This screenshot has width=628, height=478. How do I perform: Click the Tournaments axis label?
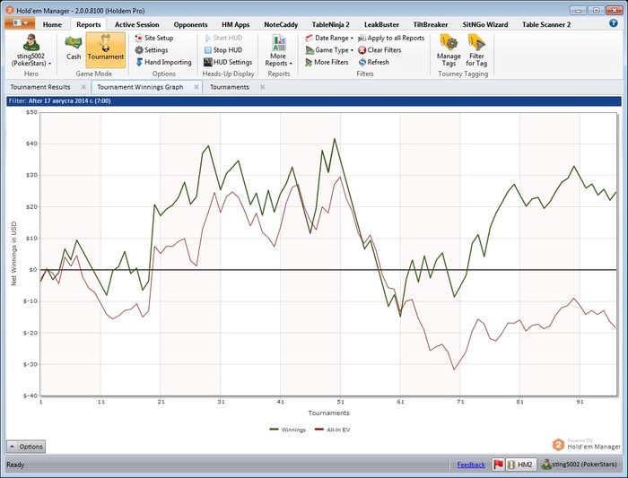point(328,413)
